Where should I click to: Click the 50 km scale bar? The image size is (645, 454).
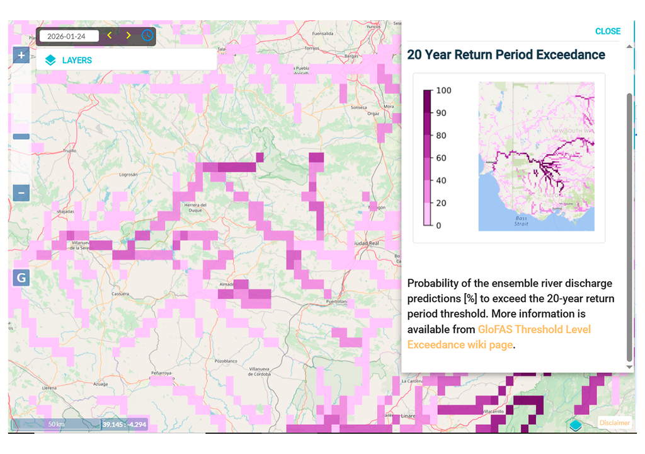55,424
